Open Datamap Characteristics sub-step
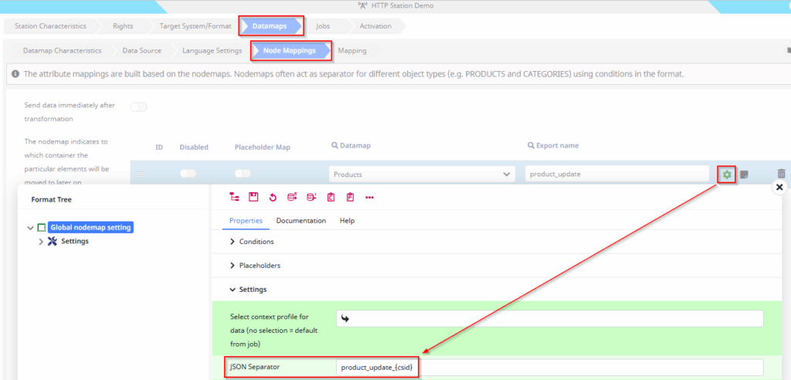 tap(62, 50)
